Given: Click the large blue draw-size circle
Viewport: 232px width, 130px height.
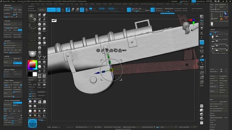Looking at the screenshot, I should 33,123.
